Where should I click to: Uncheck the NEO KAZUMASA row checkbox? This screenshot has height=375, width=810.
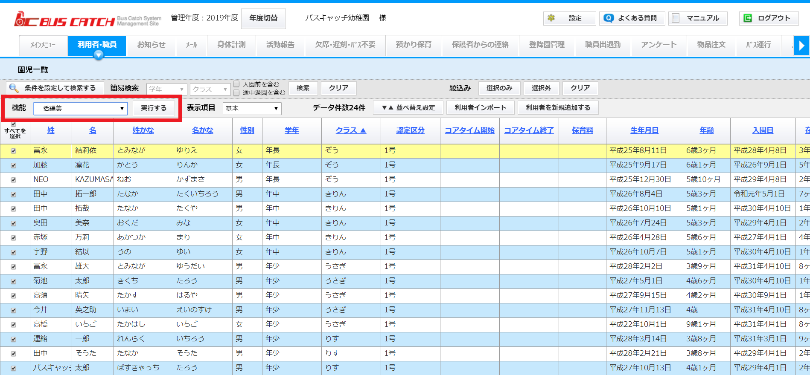click(x=13, y=180)
